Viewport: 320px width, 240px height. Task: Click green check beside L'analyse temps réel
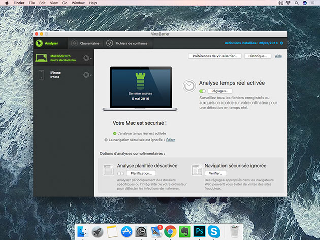click(x=115, y=133)
